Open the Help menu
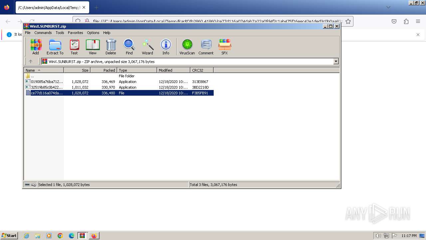Image resolution: width=426 pixels, height=240 pixels. pyautogui.click(x=106, y=33)
